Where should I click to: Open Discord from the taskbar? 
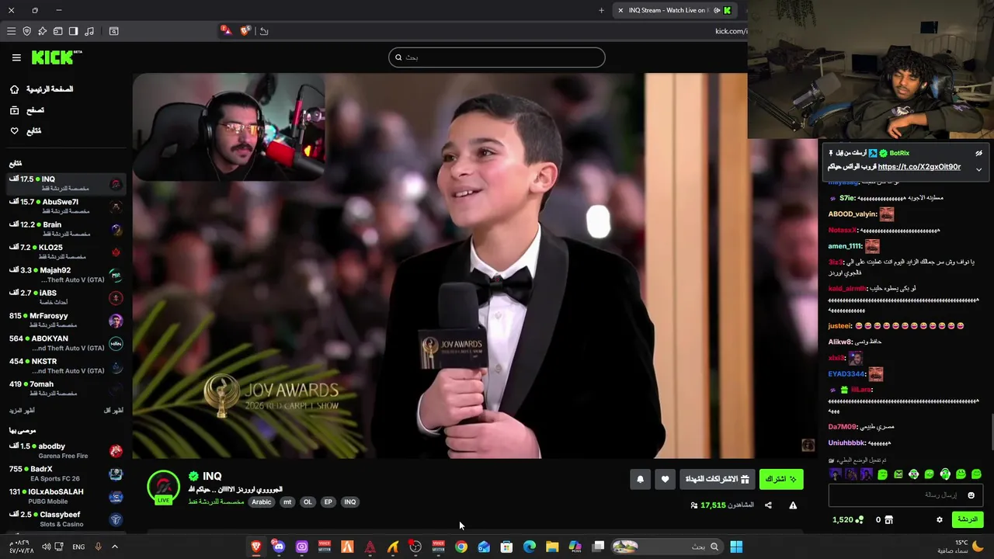[x=279, y=547]
